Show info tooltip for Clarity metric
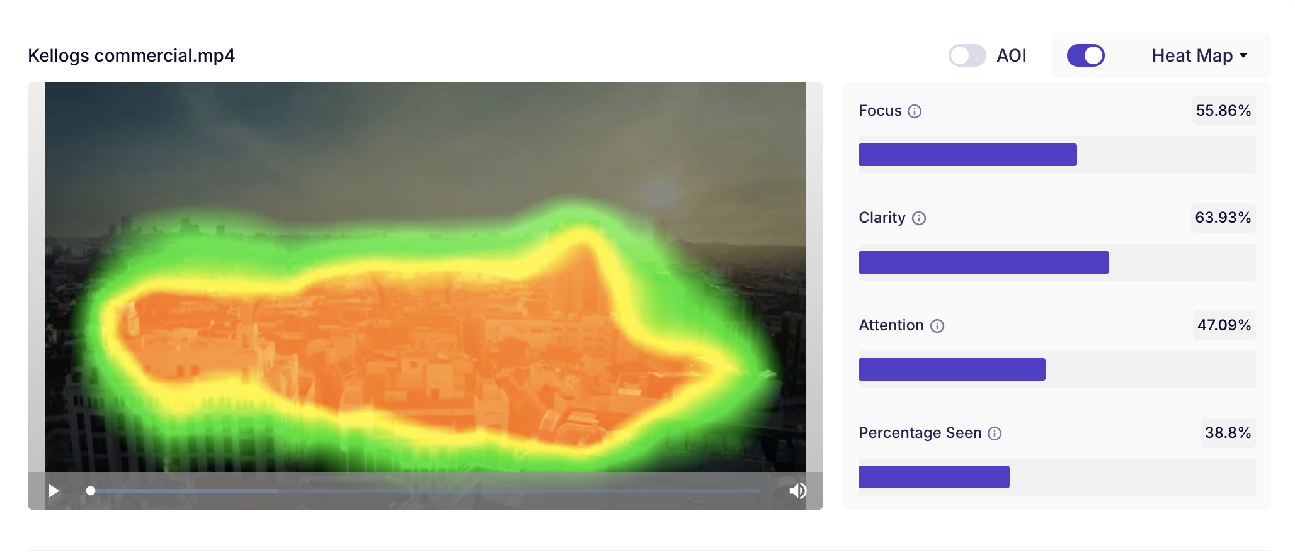Viewport: 1295px width, 560px height. [x=919, y=218]
